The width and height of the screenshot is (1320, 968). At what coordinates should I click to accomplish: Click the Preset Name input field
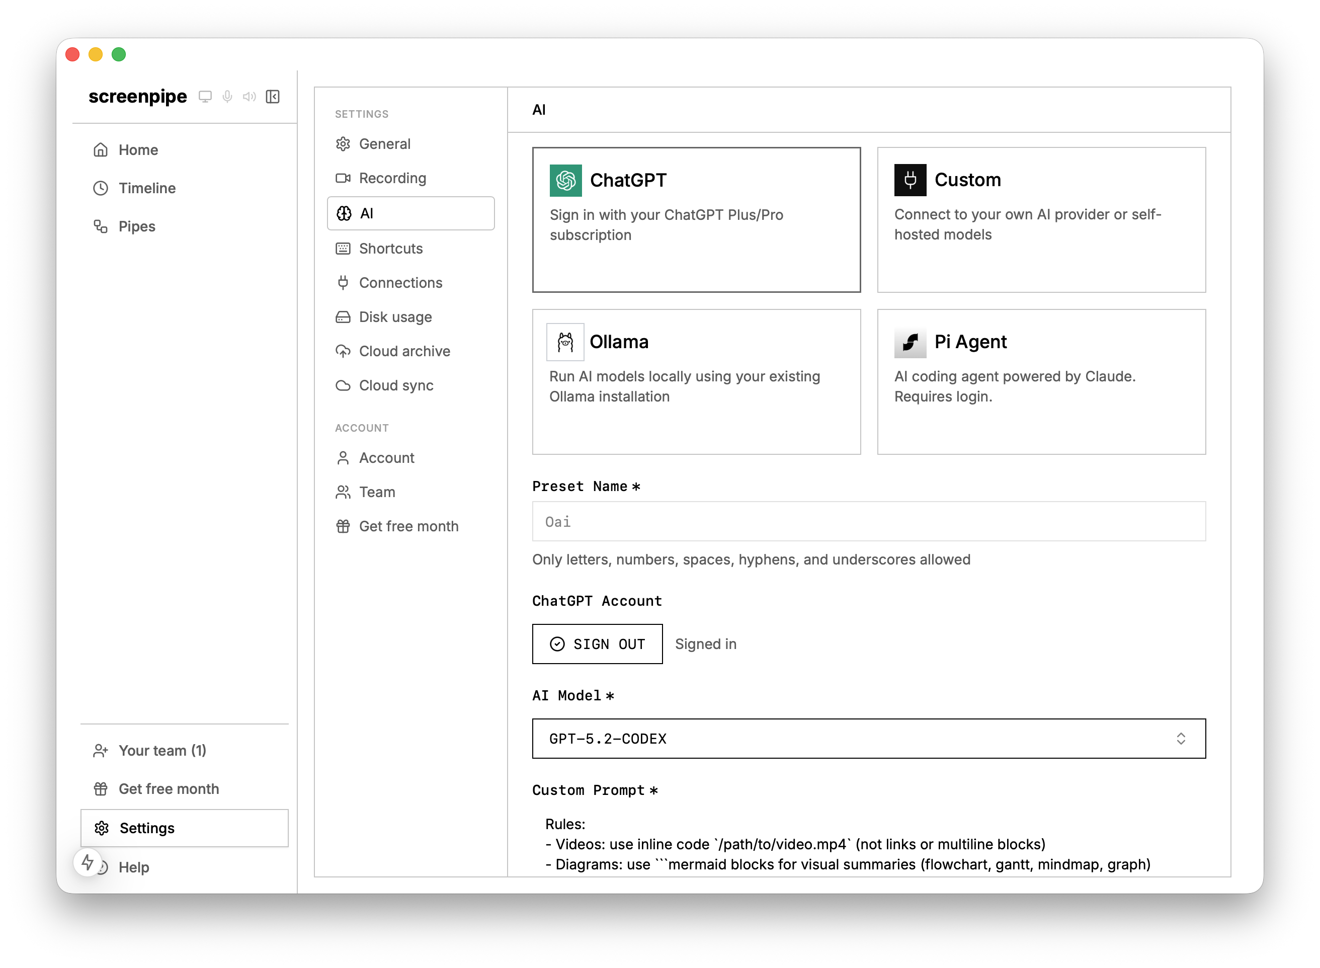pos(868,522)
